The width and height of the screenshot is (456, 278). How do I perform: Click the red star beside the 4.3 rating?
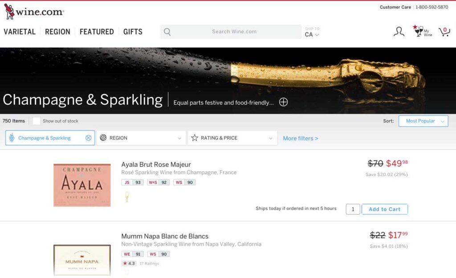125,263
